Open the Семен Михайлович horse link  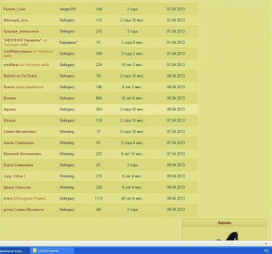point(20,131)
